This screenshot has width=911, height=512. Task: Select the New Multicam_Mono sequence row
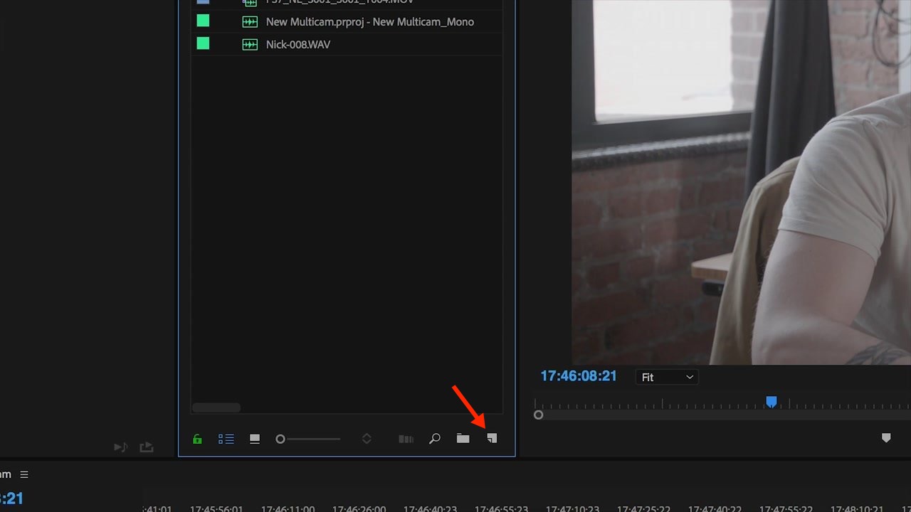point(347,21)
